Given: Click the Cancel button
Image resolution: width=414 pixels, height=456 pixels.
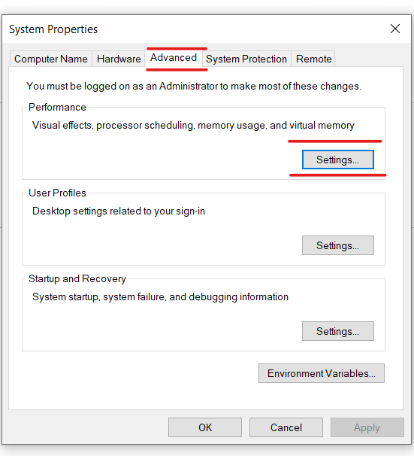Looking at the screenshot, I should point(286,427).
